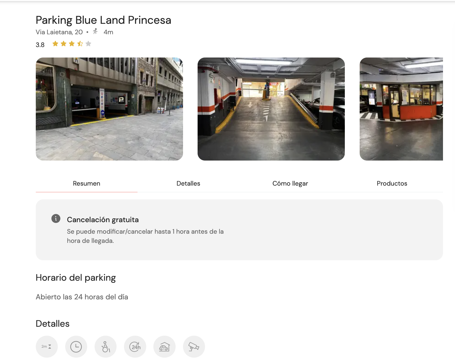
Task: Switch to the Detalles tab
Action: pyautogui.click(x=188, y=183)
